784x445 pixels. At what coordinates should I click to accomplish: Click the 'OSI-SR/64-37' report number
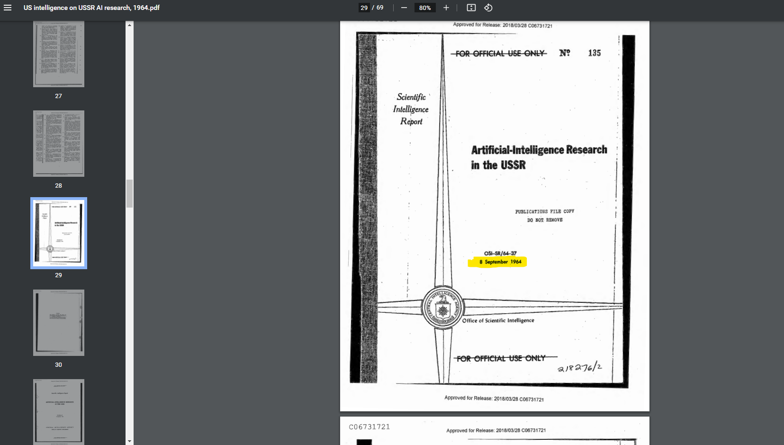[500, 253]
